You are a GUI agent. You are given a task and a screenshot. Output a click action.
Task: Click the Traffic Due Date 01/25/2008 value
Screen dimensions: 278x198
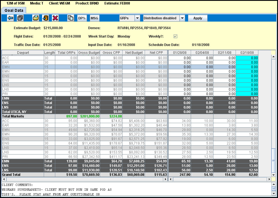click(52, 45)
